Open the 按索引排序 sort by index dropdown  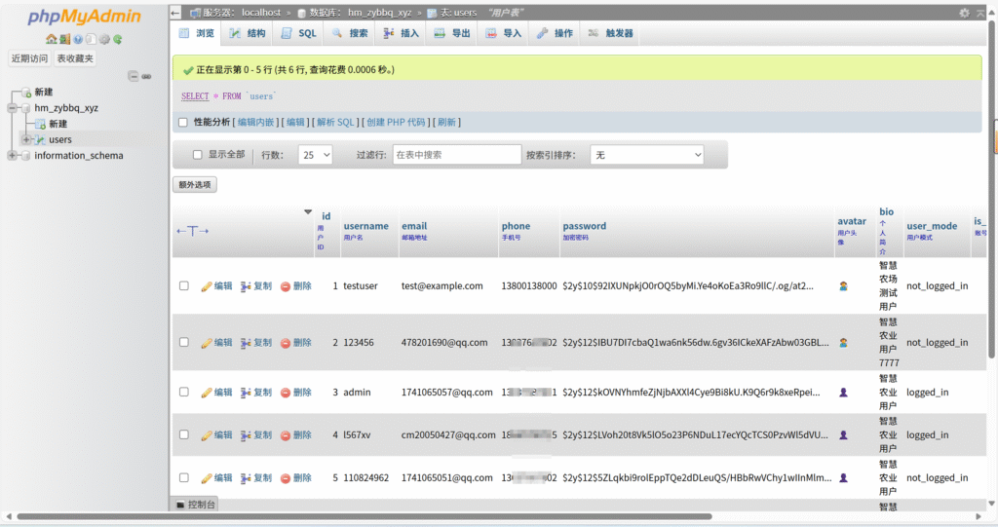point(646,155)
